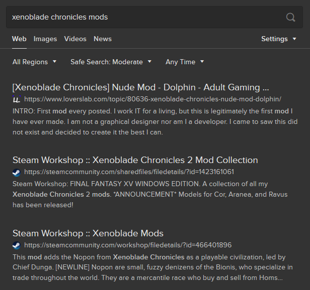
Task: Expand the Any Time filter
Action: click(185, 62)
